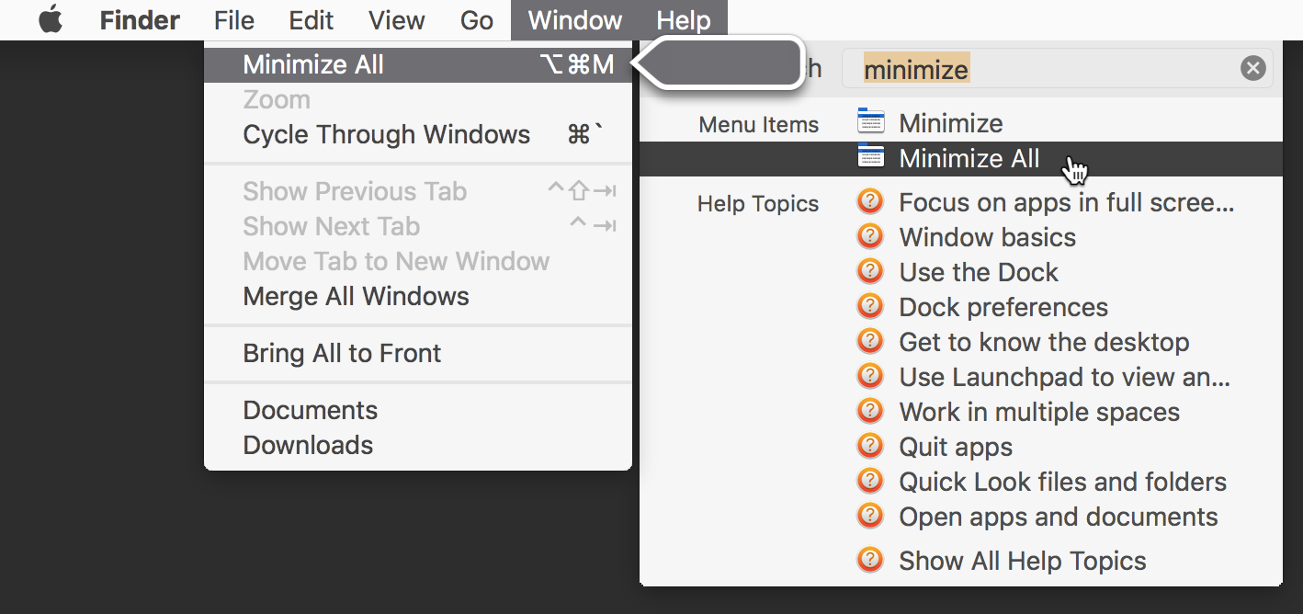Click the Minimize menu item icon

[x=869, y=122]
